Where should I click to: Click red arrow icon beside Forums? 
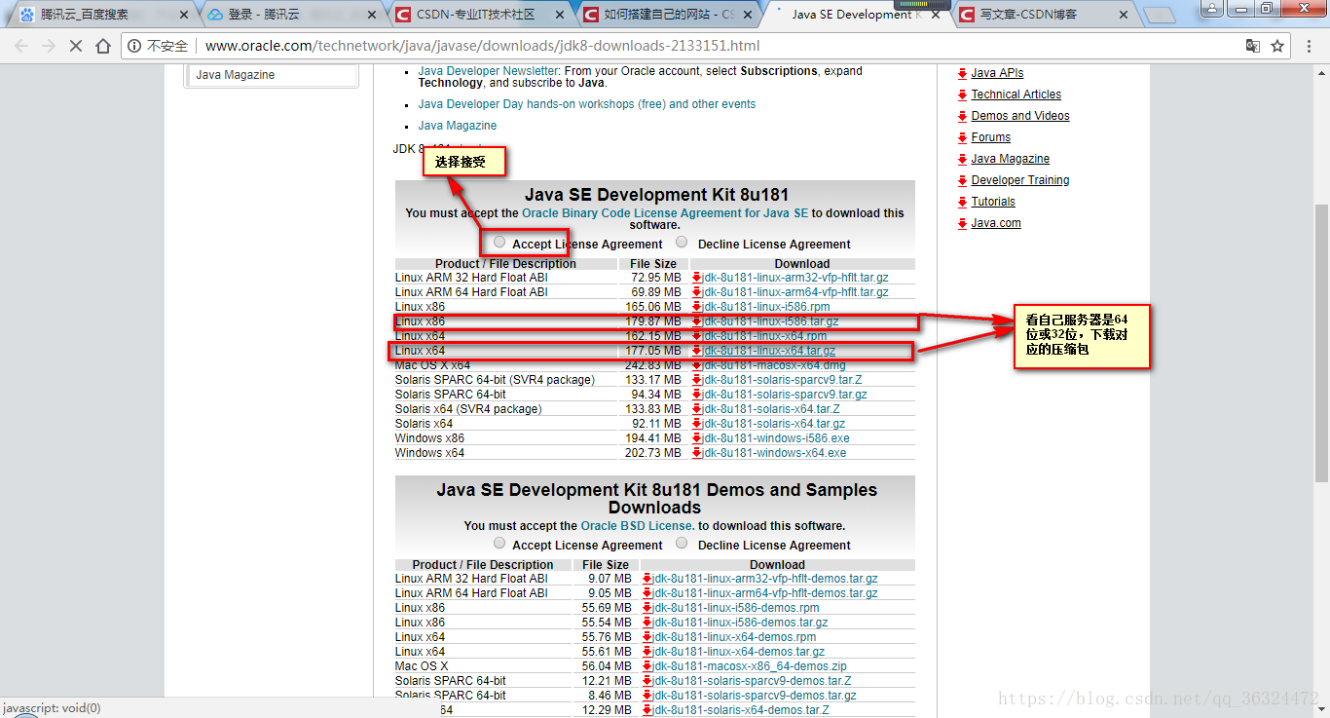962,137
